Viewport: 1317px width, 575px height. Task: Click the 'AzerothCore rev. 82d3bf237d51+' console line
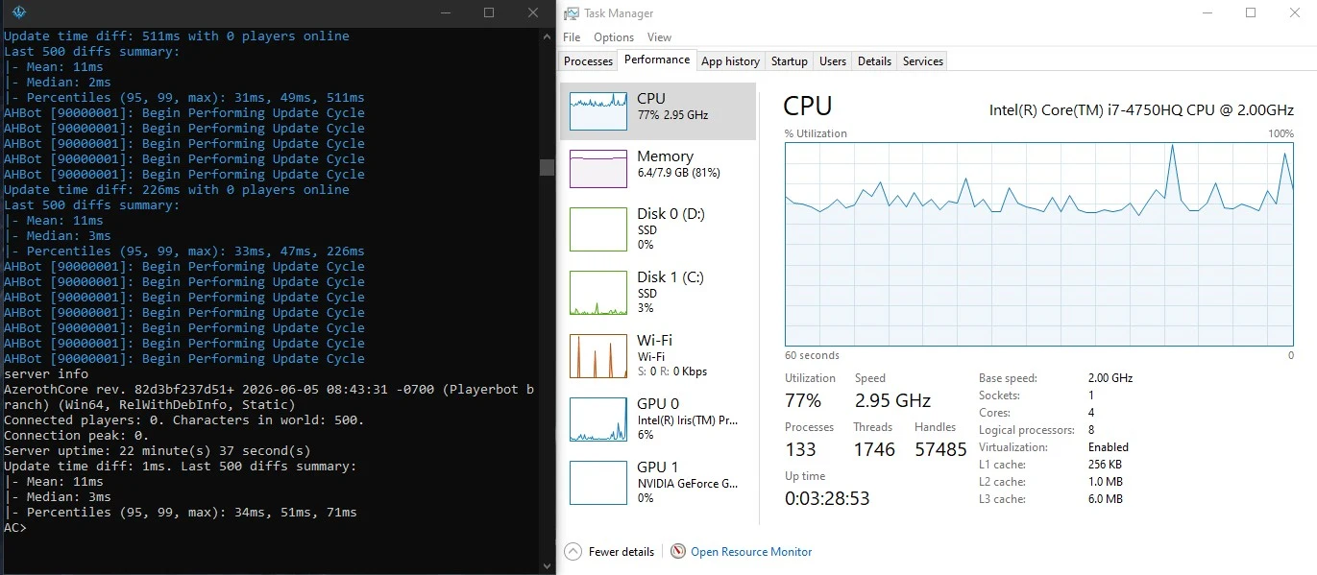269,397
